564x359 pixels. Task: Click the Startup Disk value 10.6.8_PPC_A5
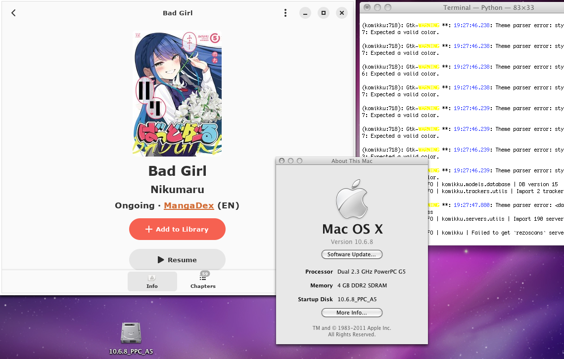pos(357,299)
